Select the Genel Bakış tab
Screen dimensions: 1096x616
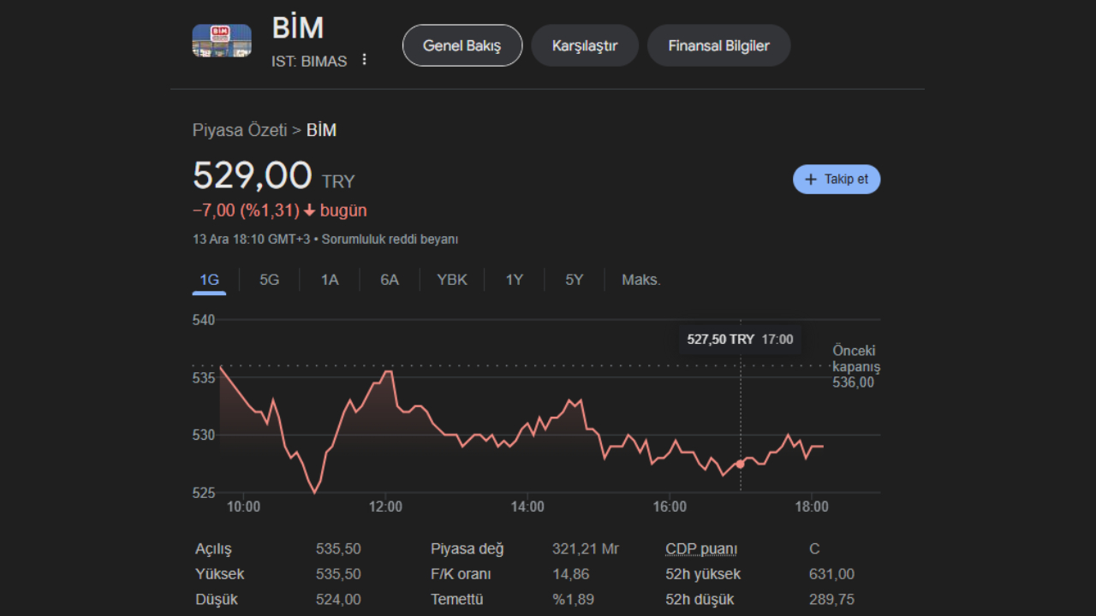[462, 45]
